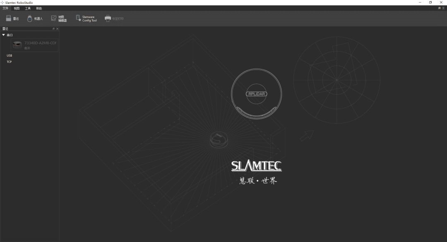Click the 标签打印 printer icon
447x242 pixels.
(x=108, y=19)
